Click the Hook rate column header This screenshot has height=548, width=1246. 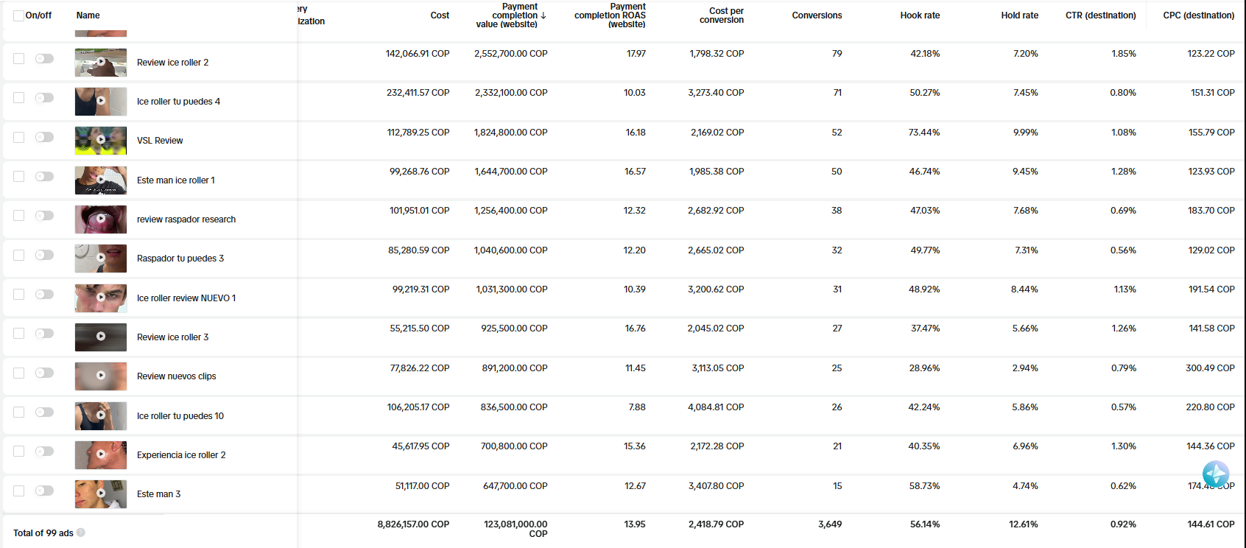[920, 15]
